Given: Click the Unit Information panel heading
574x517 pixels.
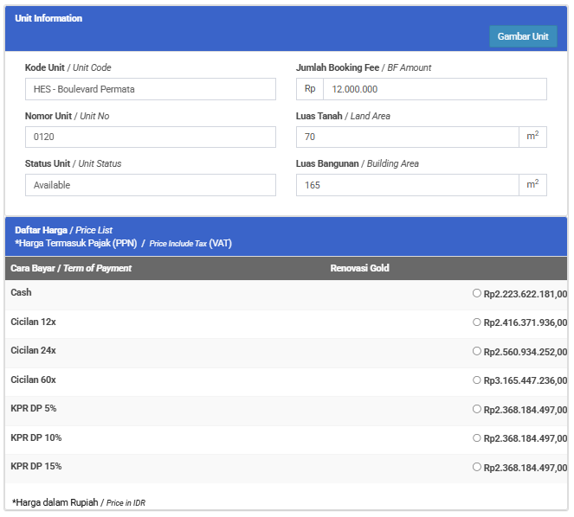Looking at the screenshot, I should (x=48, y=18).
